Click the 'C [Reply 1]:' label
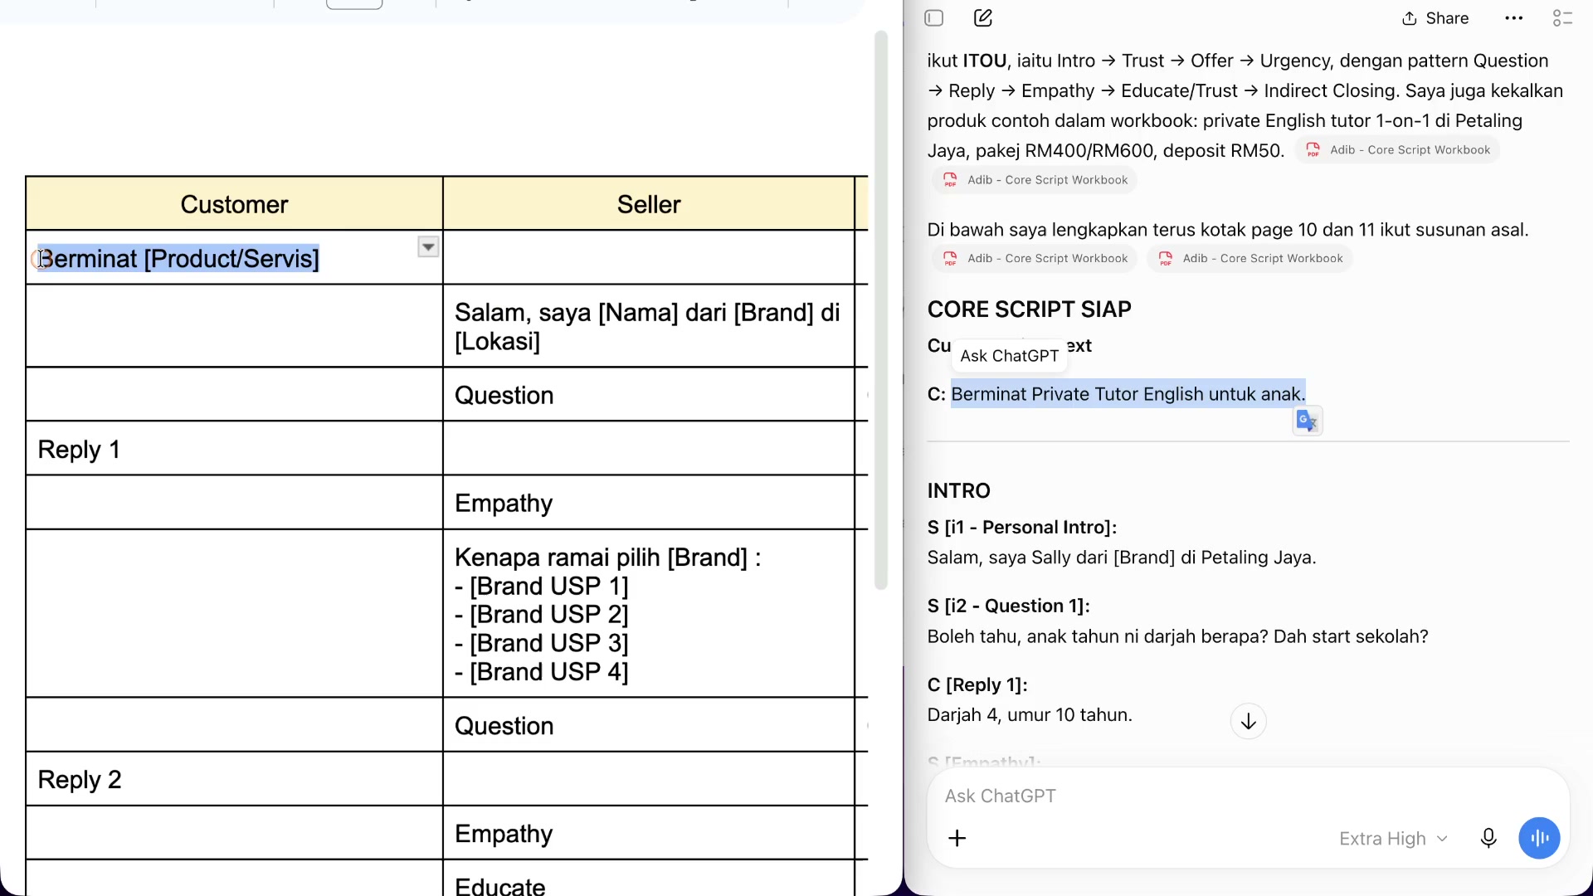The image size is (1593, 896). click(977, 685)
